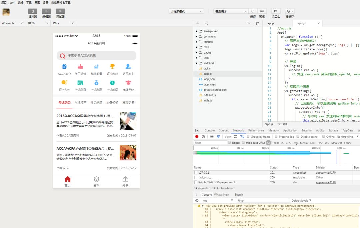Tap the 分享 share tab icon
The width and height of the screenshot is (360, 228).
[125, 179]
